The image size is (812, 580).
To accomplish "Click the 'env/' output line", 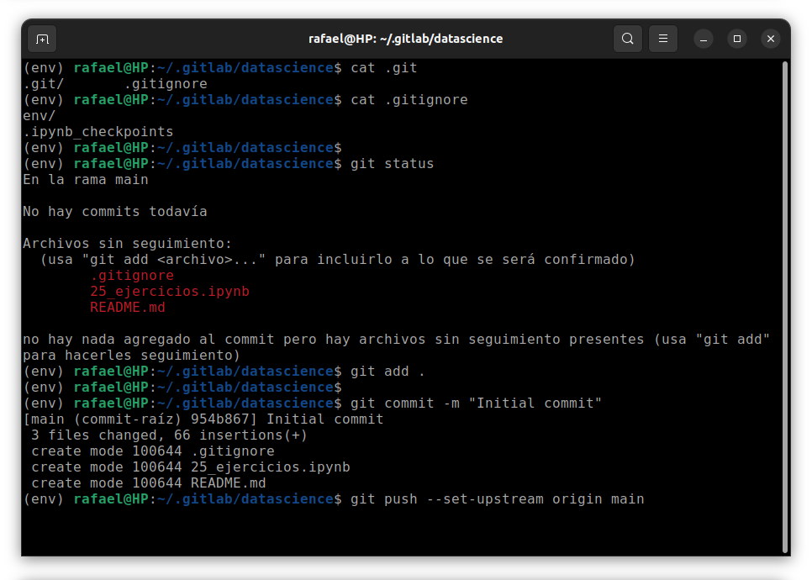I will tap(40, 116).
